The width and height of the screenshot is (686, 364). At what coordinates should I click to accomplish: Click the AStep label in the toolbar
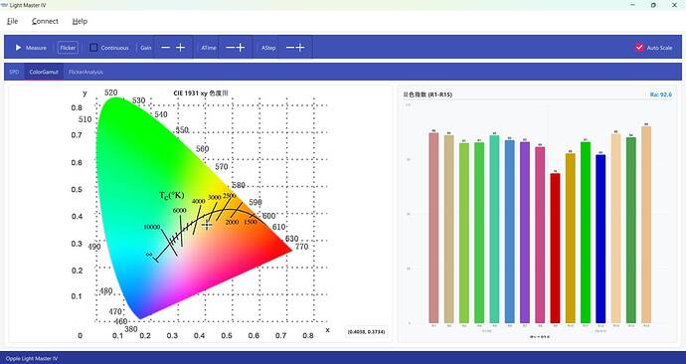(268, 48)
